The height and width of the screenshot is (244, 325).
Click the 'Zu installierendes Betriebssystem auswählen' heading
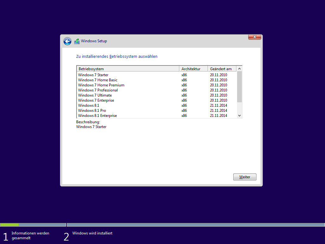(117, 57)
